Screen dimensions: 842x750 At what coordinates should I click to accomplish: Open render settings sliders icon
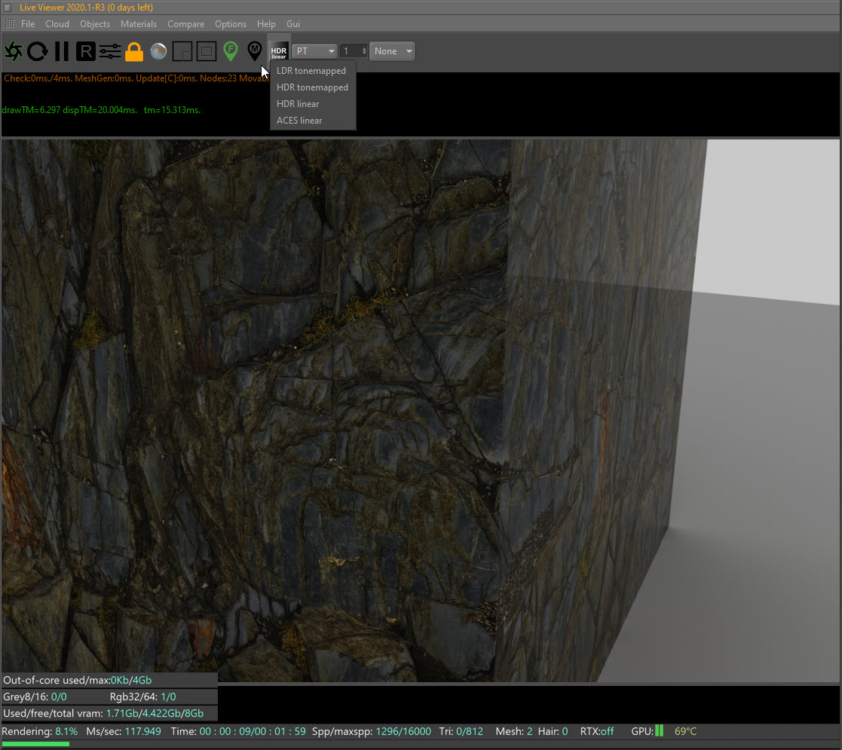(x=110, y=51)
